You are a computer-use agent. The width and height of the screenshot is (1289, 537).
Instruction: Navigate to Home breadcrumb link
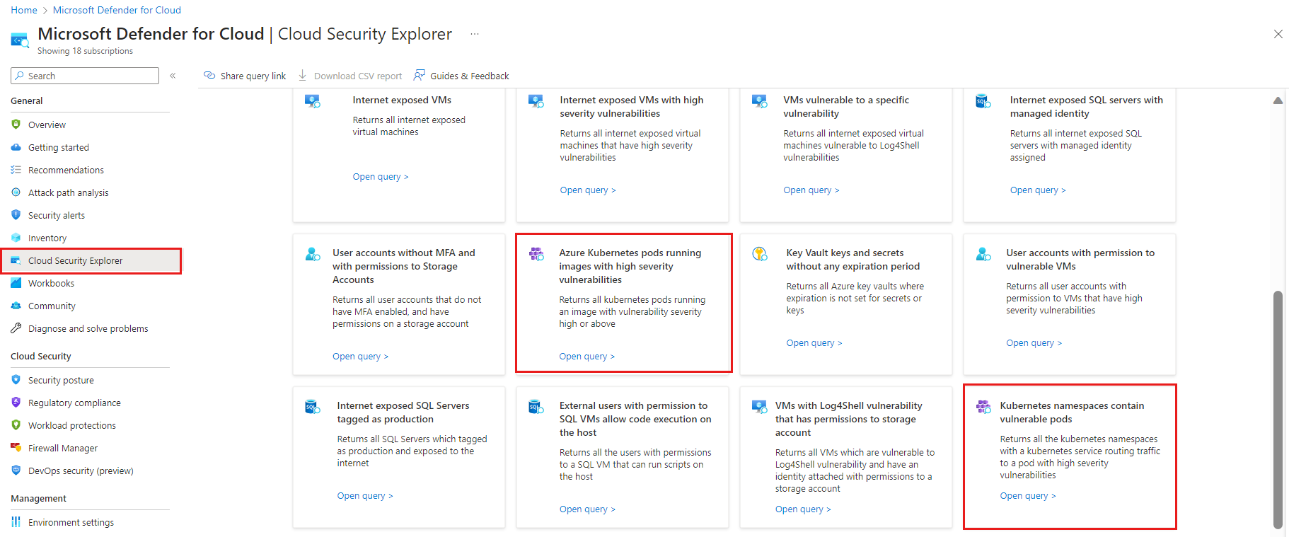pos(24,10)
